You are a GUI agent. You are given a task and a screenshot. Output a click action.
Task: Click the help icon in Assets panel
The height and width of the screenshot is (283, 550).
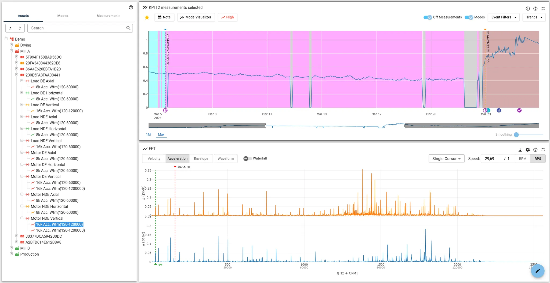131,8
